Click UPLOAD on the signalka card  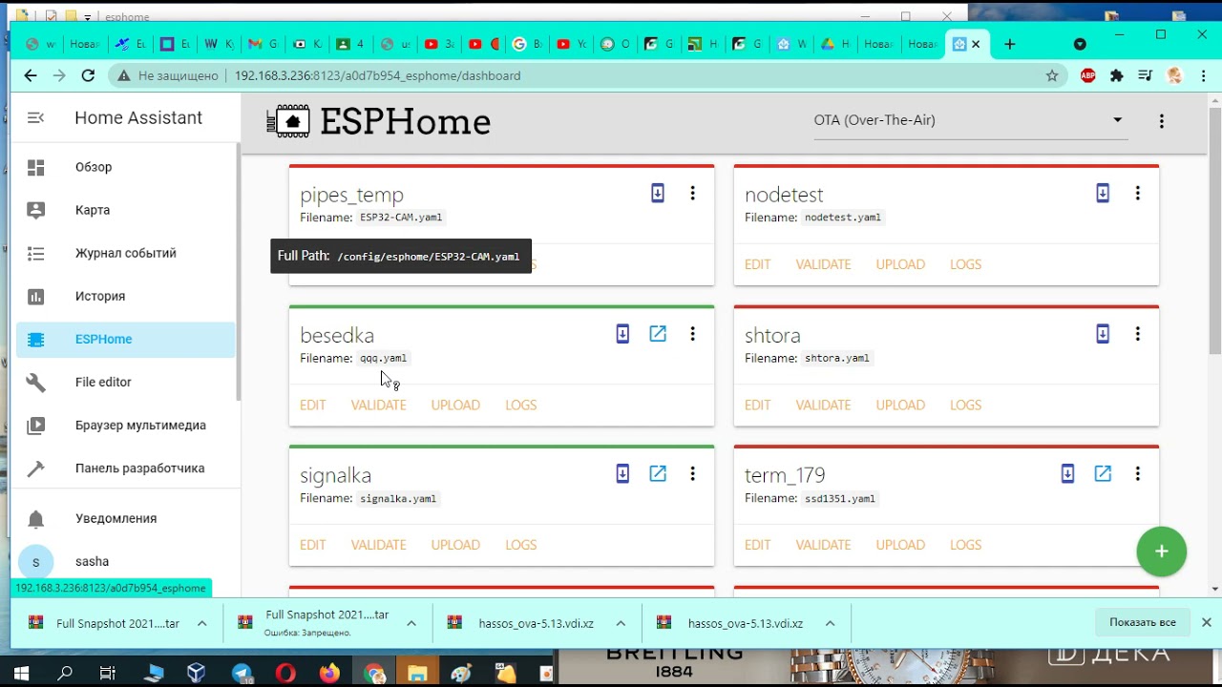click(455, 545)
